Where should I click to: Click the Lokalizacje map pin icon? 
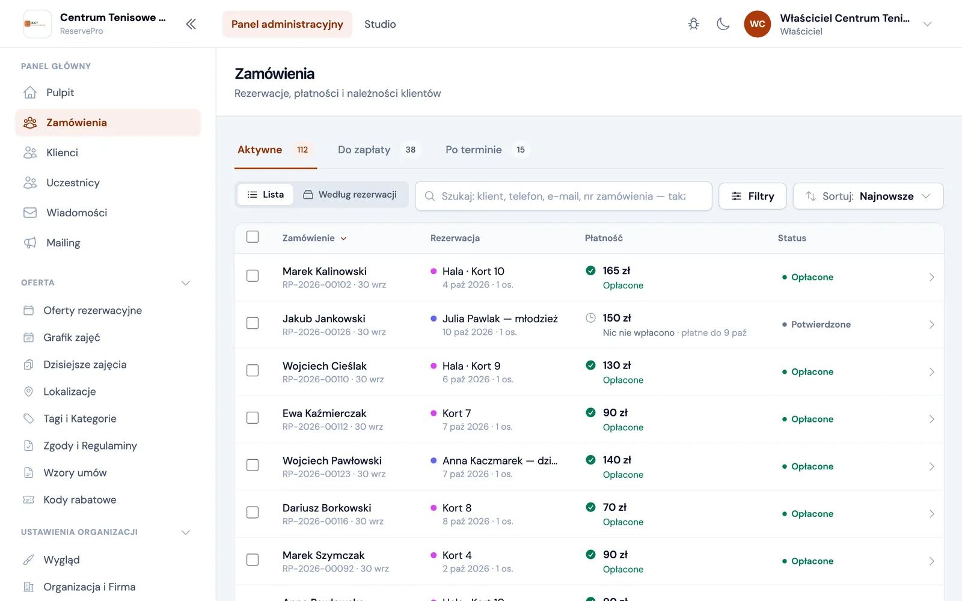28,392
